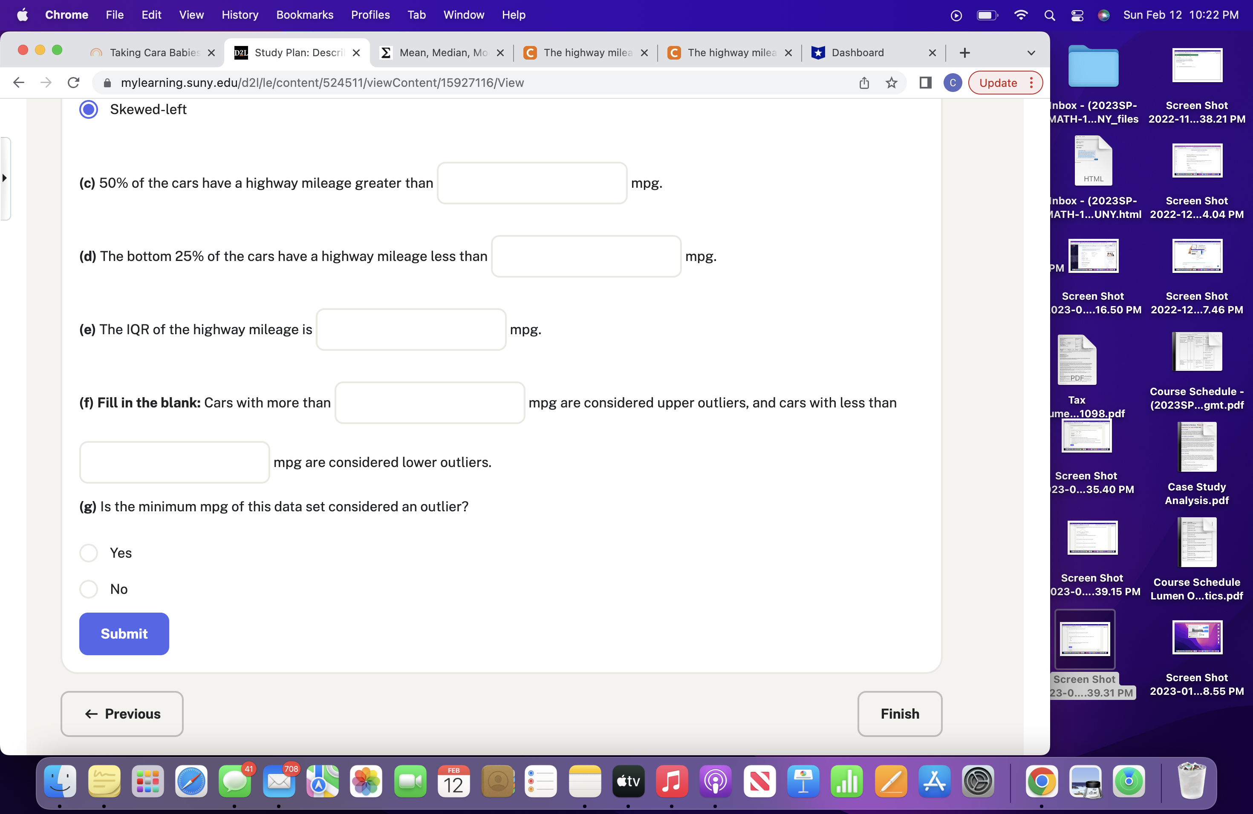The image size is (1253, 814).
Task: Click the Submit button
Action: click(x=124, y=633)
